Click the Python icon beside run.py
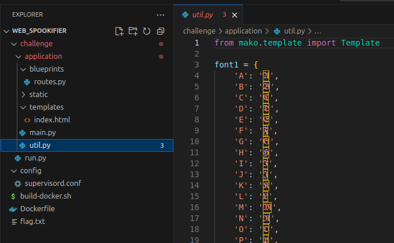Screen dimensions: 394x243 tap(17, 158)
